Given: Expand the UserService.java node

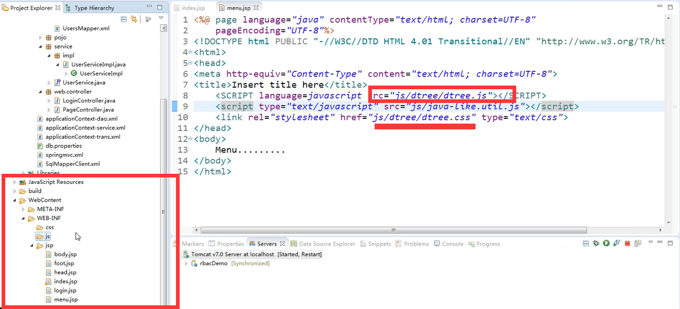Looking at the screenshot, I should tap(49, 82).
